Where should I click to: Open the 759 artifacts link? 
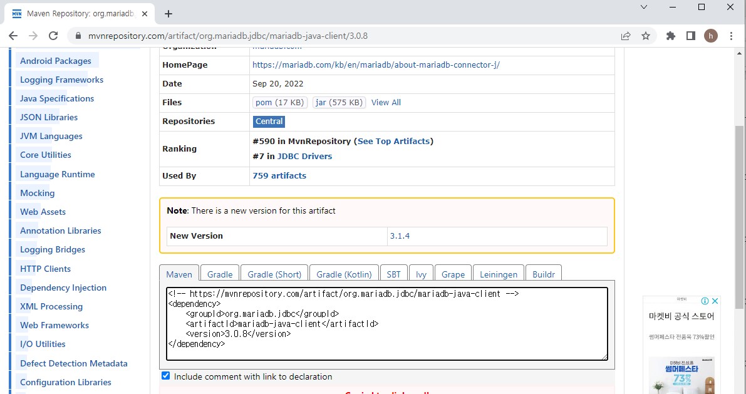(x=279, y=175)
